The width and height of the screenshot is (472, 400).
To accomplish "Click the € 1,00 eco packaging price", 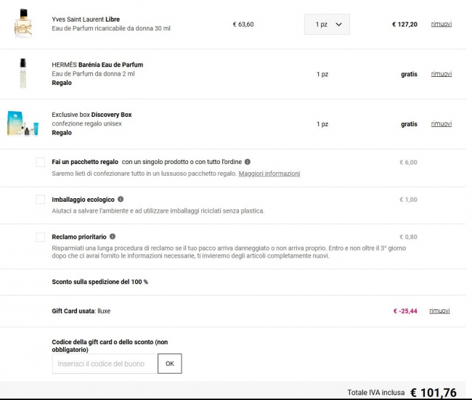I will 408,200.
